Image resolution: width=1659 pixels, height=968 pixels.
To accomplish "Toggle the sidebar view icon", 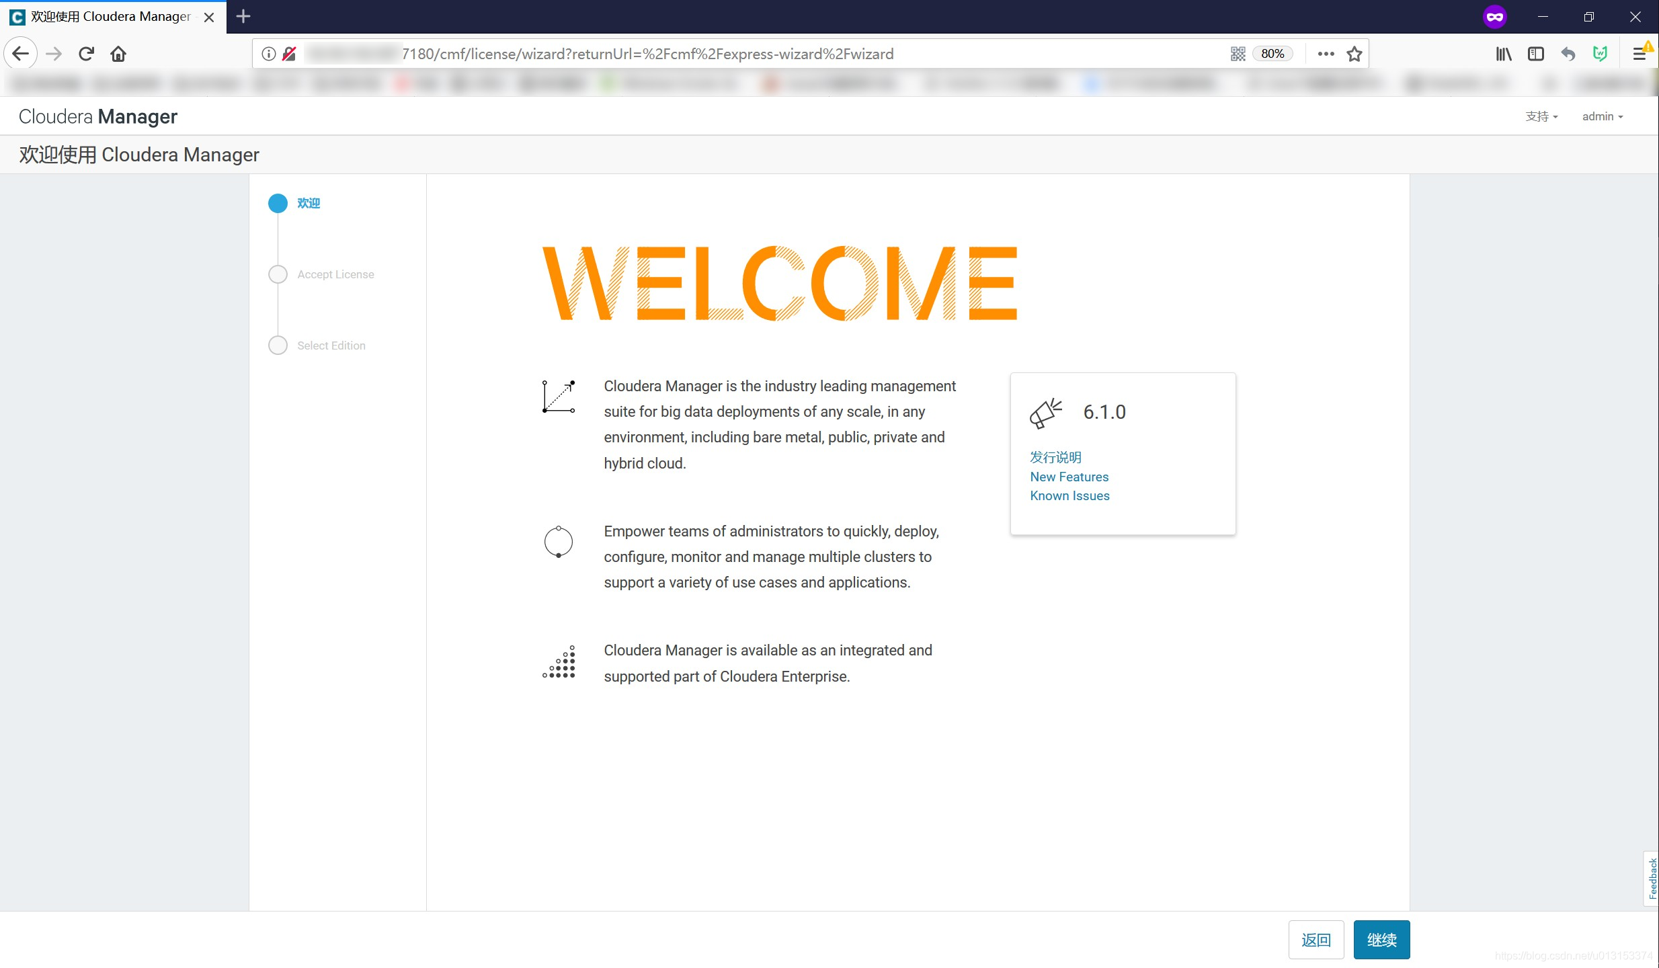I will (1535, 54).
